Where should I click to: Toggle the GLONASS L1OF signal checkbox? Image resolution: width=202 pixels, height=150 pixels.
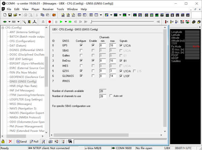point(121,76)
